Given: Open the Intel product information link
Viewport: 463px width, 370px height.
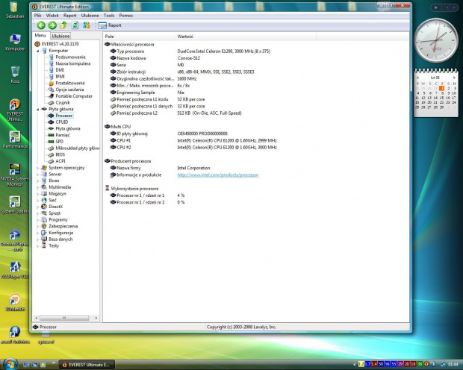Looking at the screenshot, I should [x=218, y=175].
